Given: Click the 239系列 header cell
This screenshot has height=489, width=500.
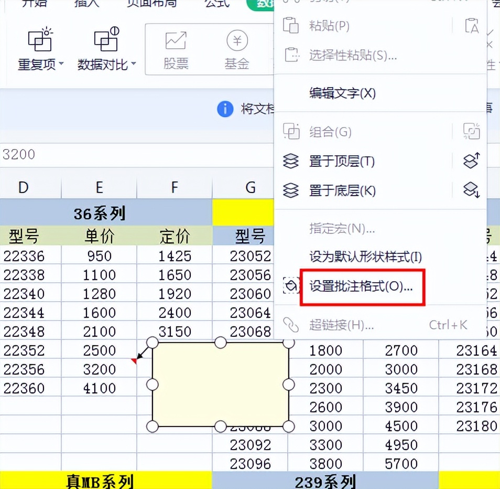Looking at the screenshot, I should pos(325,481).
